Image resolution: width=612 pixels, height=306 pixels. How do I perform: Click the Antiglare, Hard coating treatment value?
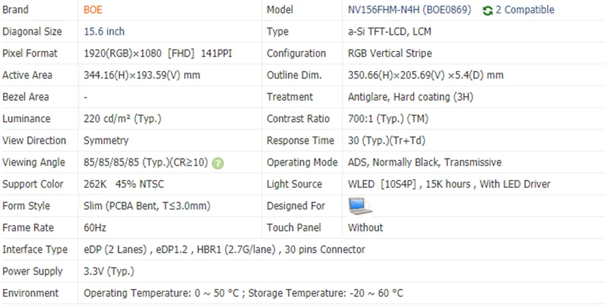tap(410, 97)
